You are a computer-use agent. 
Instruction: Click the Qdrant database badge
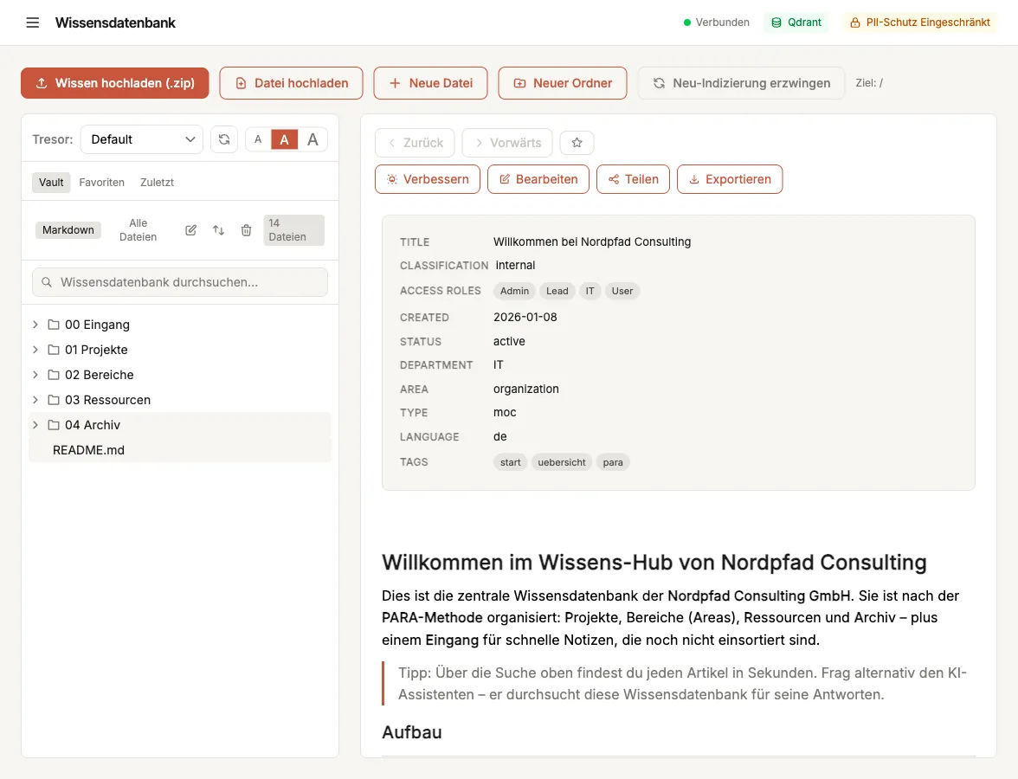coord(796,23)
